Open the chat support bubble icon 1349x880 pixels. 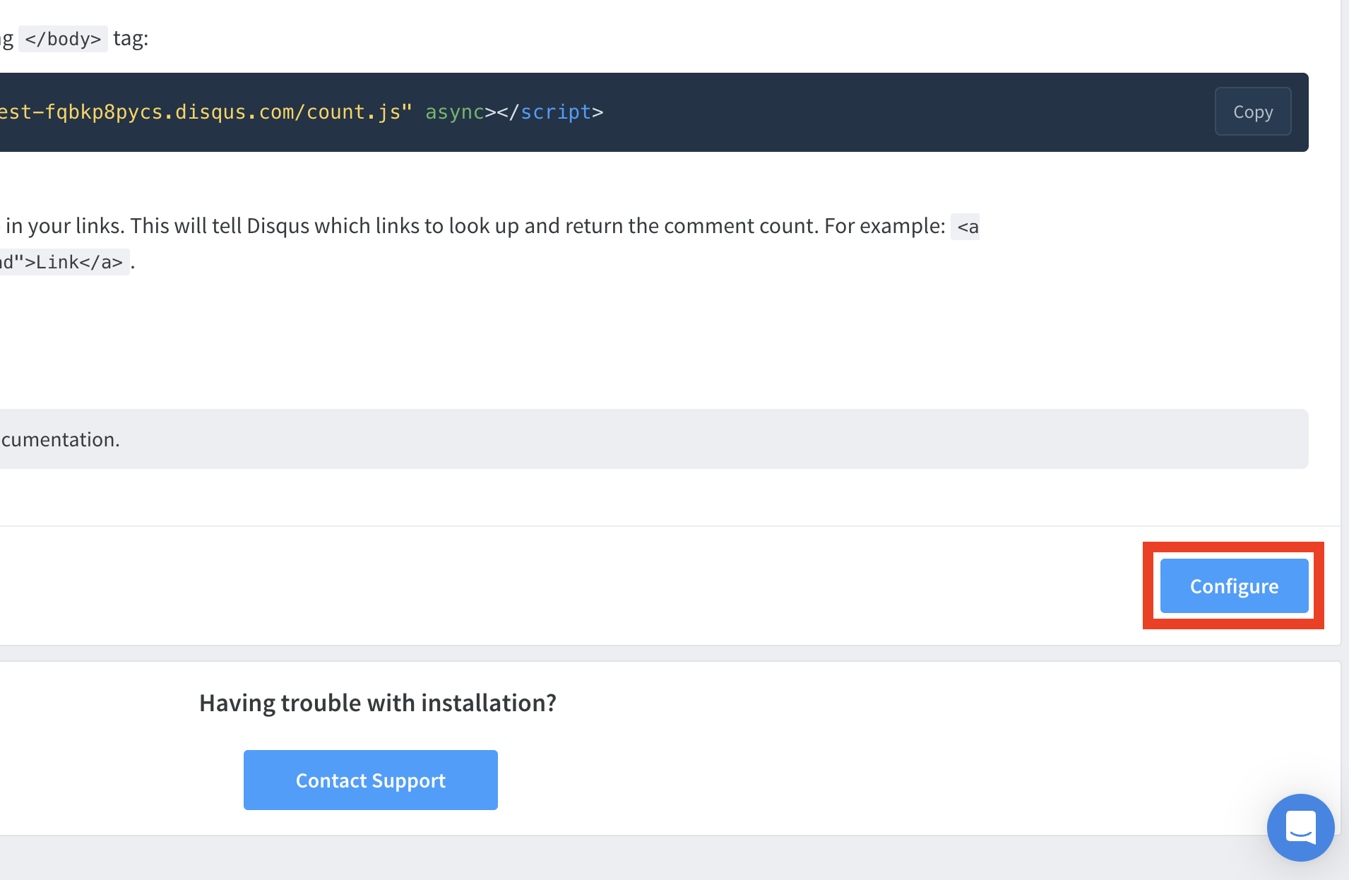point(1300,827)
